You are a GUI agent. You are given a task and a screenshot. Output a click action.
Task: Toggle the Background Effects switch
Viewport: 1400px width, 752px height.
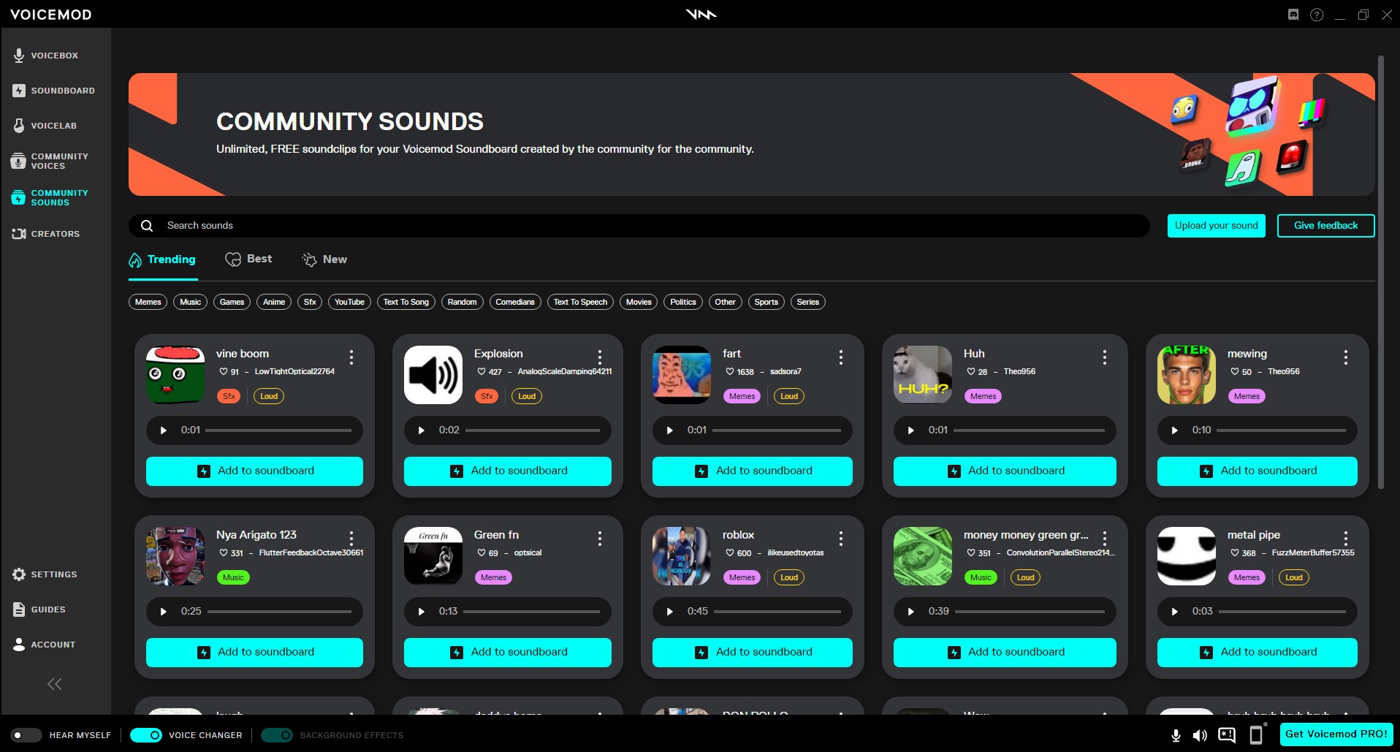(277, 735)
